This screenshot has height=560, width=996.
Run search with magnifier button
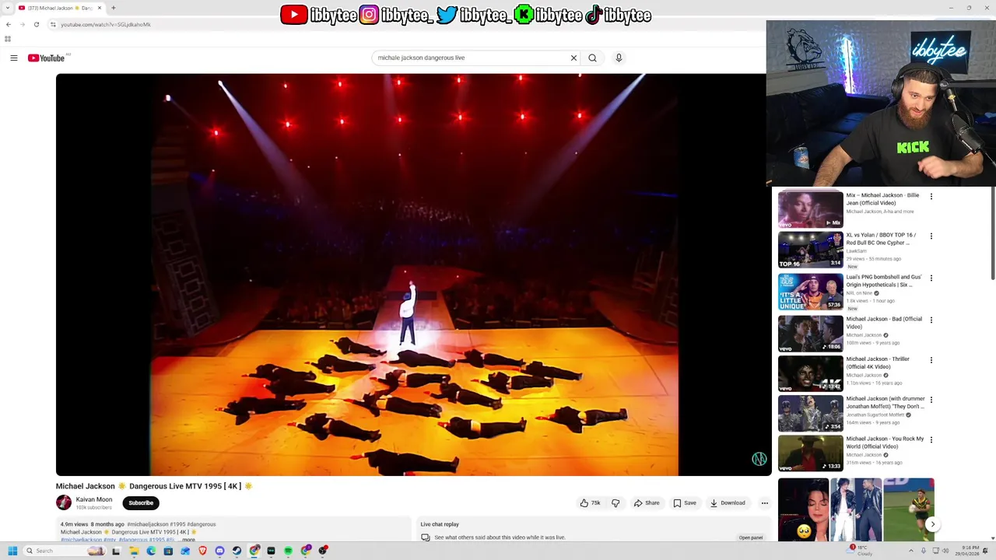(x=592, y=58)
